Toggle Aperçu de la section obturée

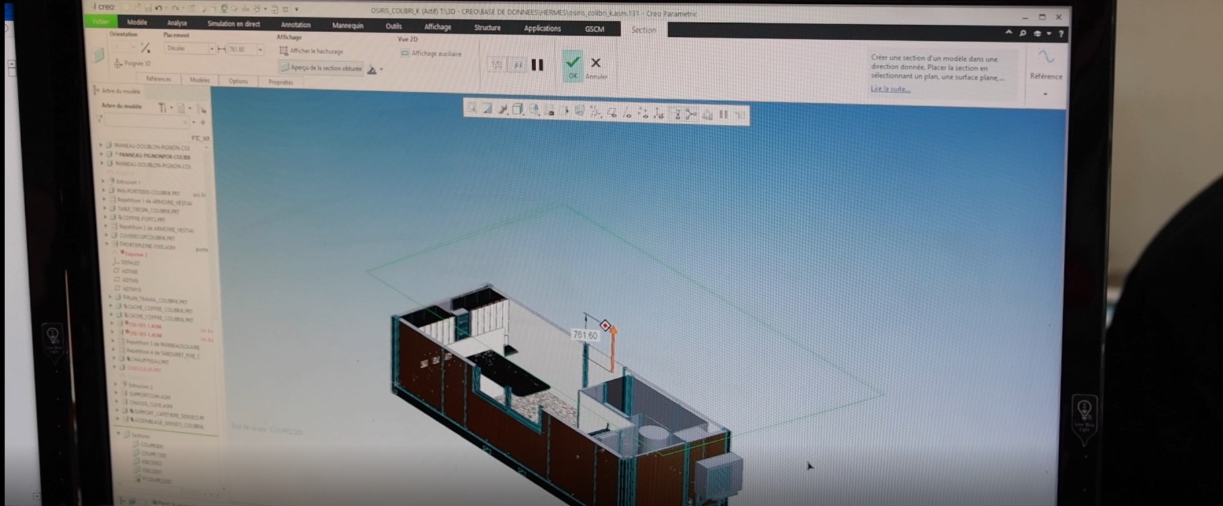point(321,68)
